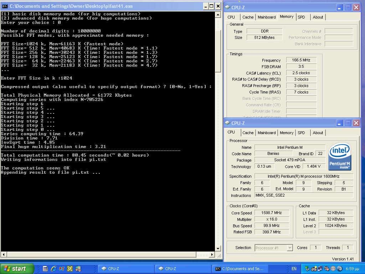The width and height of the screenshot is (365, 274).
Task: Open Mainboard tab in the upper CPU-Z window
Action: tap(267, 17)
